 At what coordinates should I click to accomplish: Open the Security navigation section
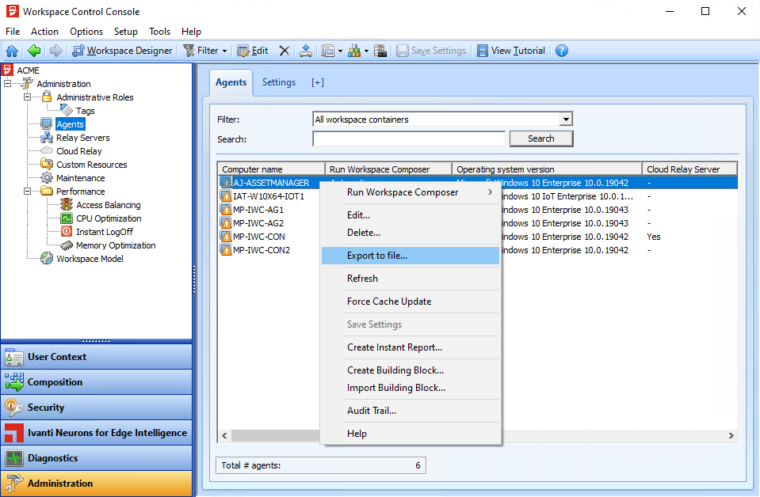click(46, 408)
